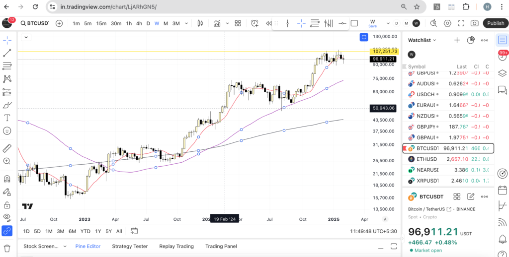509x257 pixels.
Task: Toggle the D quick timeframe circle
Action: [x=396, y=23]
